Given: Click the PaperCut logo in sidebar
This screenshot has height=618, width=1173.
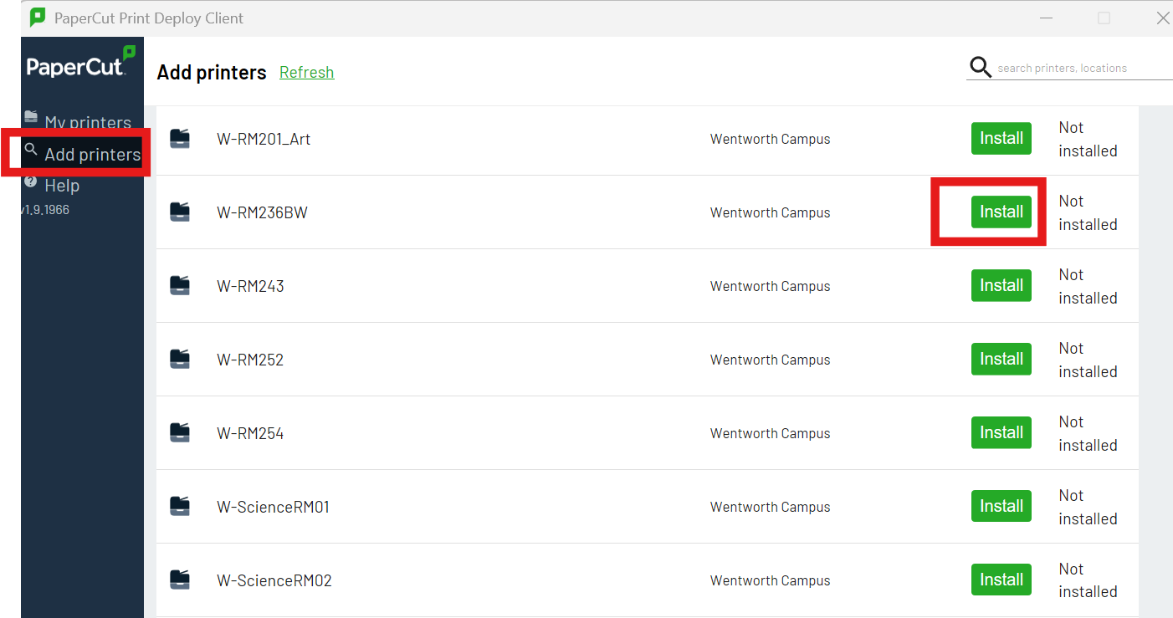Looking at the screenshot, I should click(x=81, y=64).
